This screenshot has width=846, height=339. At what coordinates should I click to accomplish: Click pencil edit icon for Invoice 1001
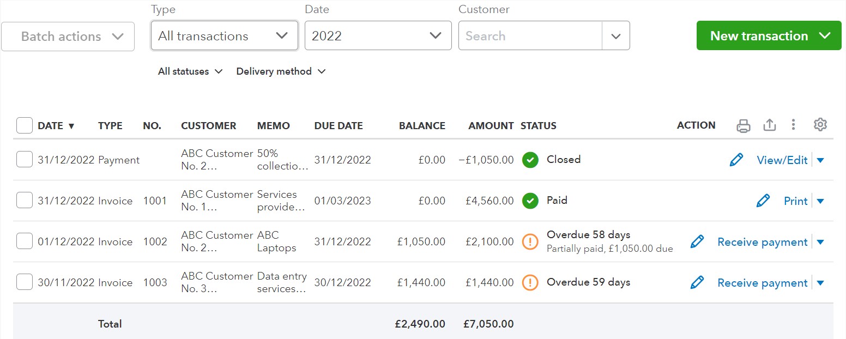pos(763,201)
